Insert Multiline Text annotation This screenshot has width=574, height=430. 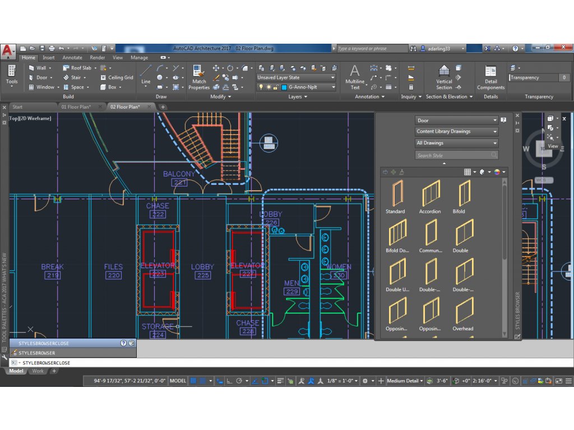pyautogui.click(x=355, y=77)
